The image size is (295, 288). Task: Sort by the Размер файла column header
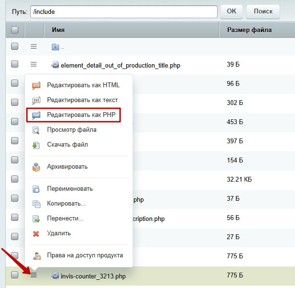tap(249, 30)
